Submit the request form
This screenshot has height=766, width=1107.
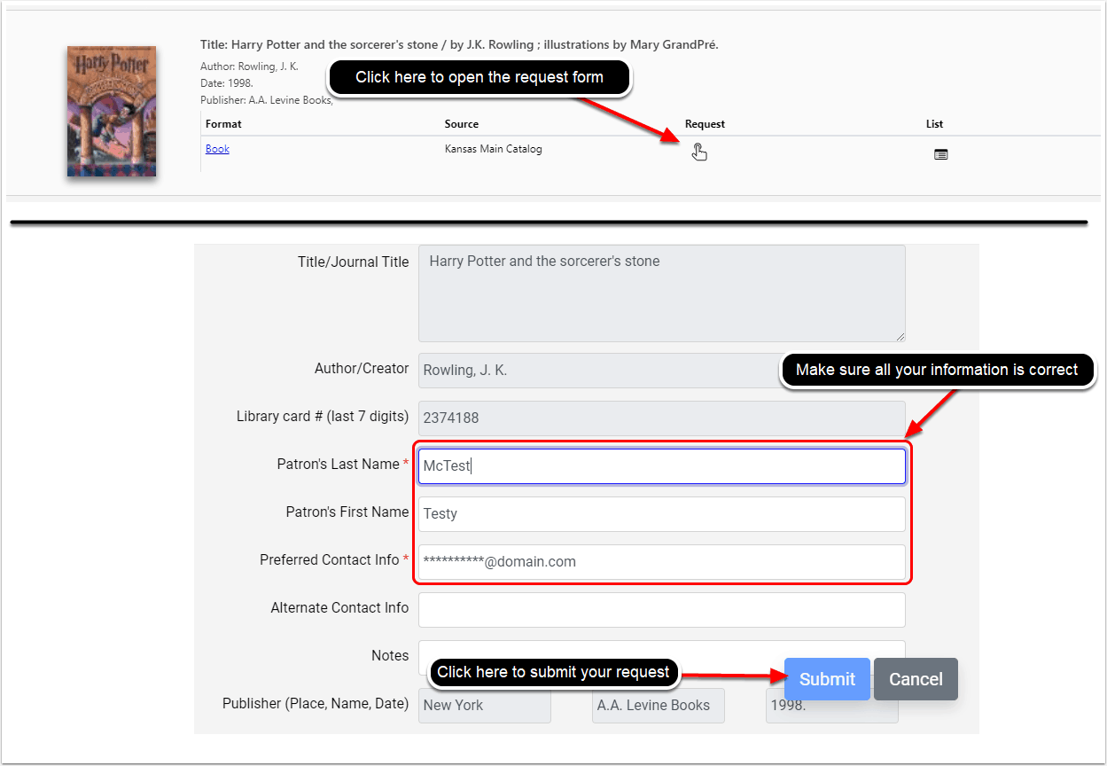tap(827, 679)
